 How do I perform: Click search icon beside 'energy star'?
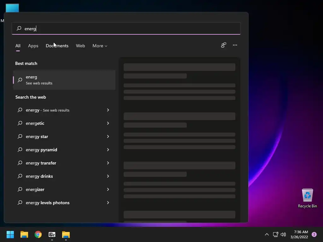click(20, 136)
